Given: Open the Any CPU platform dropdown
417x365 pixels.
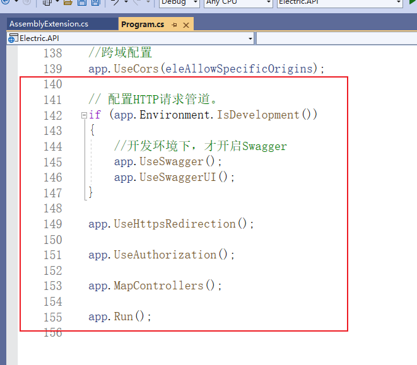Looking at the screenshot, I should 237,3.
